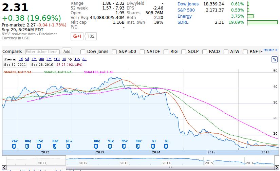Open the 76¢ dividend marker

(x=14, y=147)
